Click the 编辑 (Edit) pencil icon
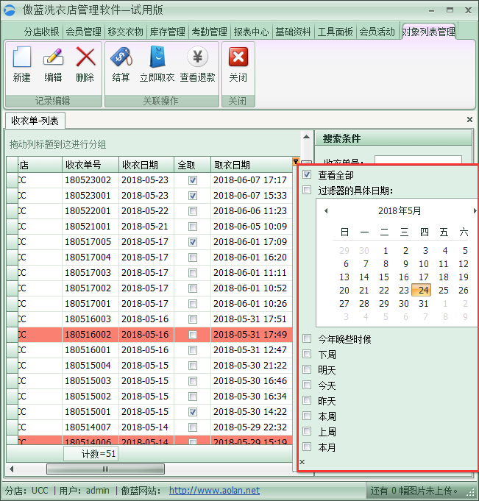The height and width of the screenshot is (501, 479). tap(53, 58)
